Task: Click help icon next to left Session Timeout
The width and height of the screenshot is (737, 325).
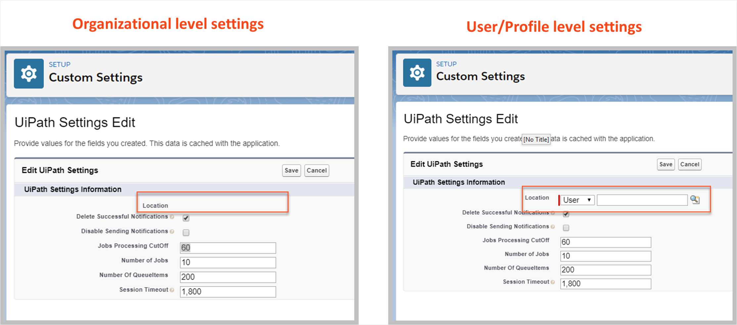Action: point(172,290)
